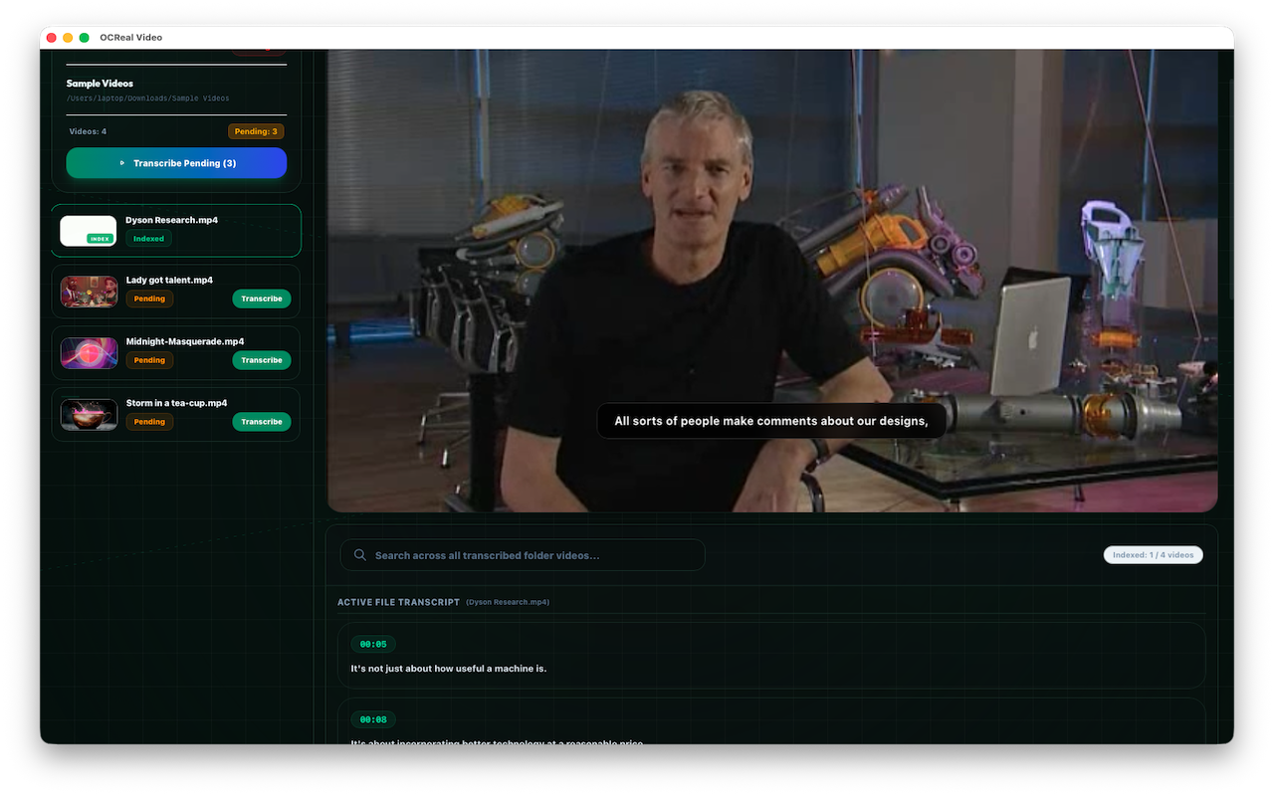
Task: Click the /Users/laptop/Downloads/Sample Videos path
Action: pyautogui.click(x=147, y=99)
